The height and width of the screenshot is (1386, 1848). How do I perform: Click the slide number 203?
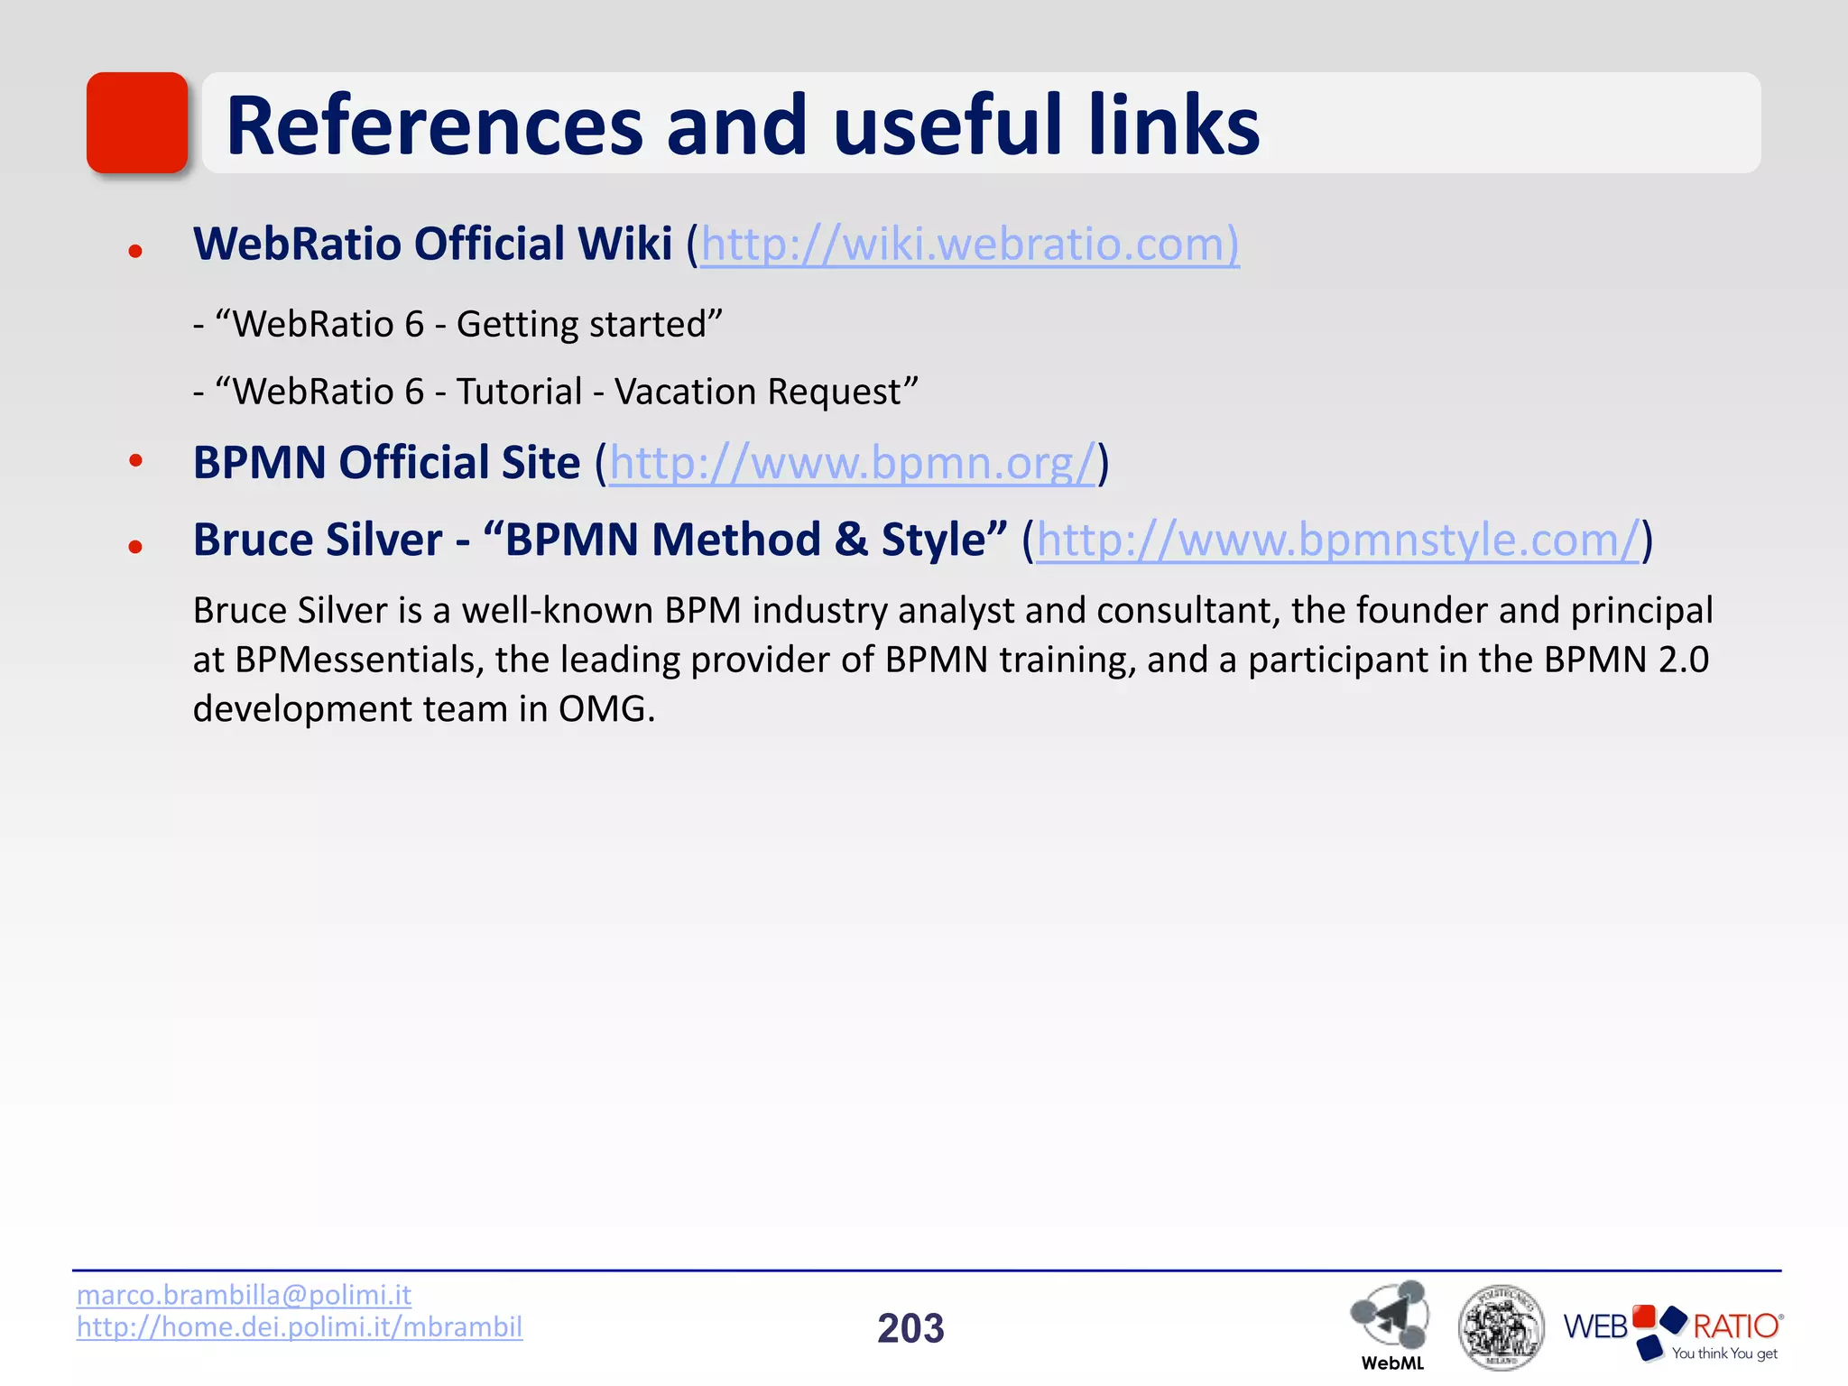(x=910, y=1328)
